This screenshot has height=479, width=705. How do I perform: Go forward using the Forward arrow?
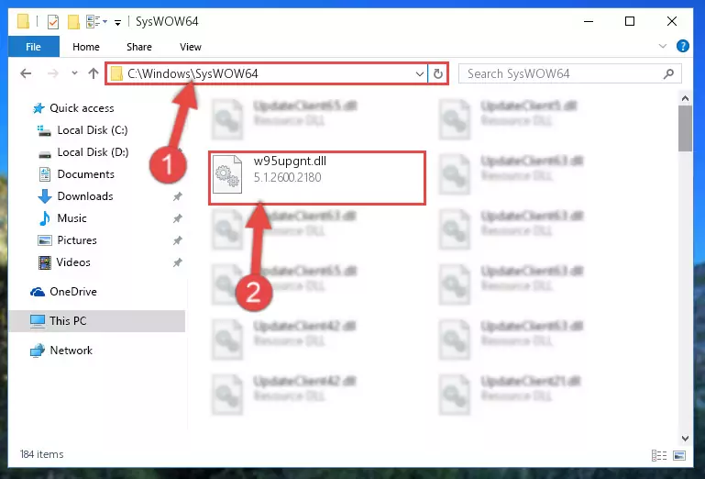pyautogui.click(x=53, y=73)
